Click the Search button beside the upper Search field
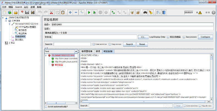This screenshot has width=217, height=111. (129, 44)
